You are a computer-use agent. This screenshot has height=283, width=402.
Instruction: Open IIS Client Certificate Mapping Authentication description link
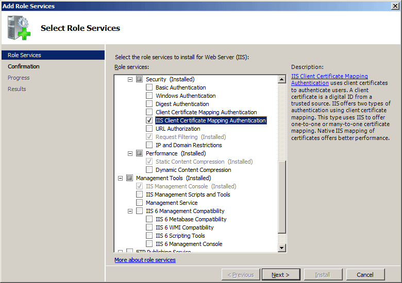(x=329, y=79)
